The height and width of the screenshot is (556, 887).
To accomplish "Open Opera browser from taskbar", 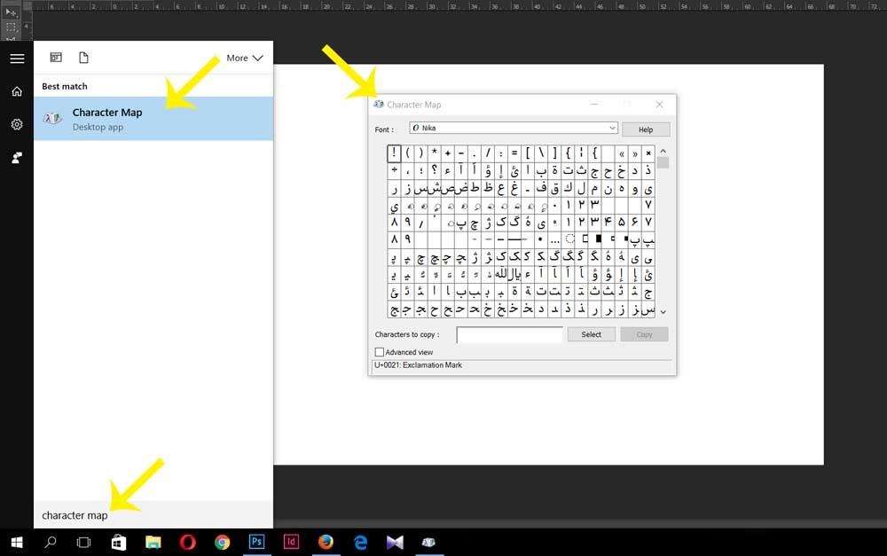I will click(187, 541).
